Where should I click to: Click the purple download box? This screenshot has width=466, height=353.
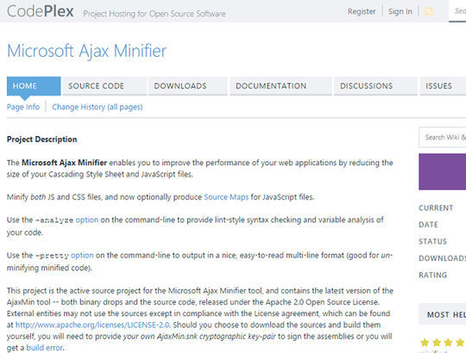[442, 171]
